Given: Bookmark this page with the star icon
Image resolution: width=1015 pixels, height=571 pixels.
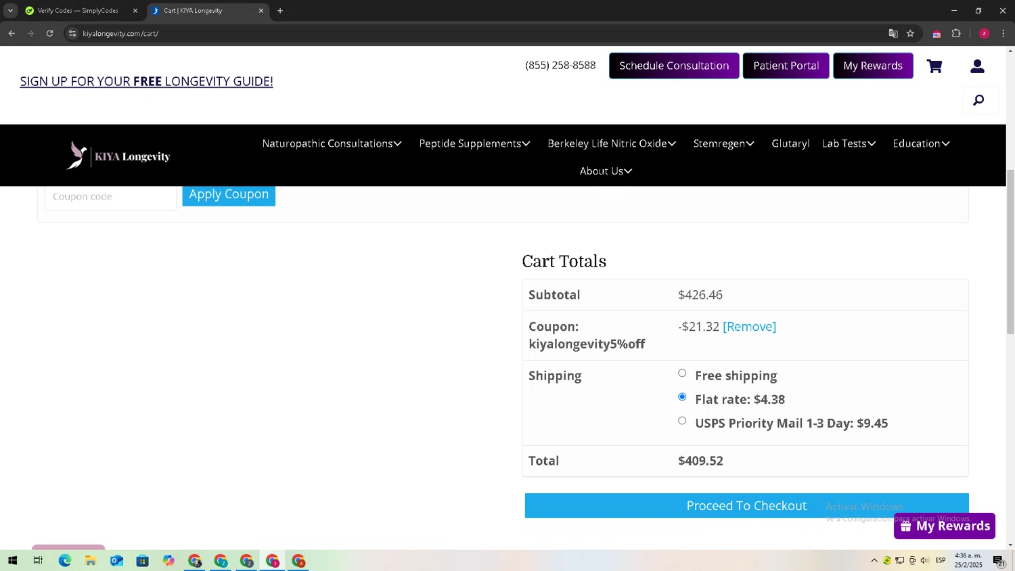Looking at the screenshot, I should point(910,33).
